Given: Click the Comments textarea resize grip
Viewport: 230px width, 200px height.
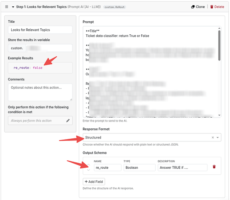Looking at the screenshot, I should 71,100.
